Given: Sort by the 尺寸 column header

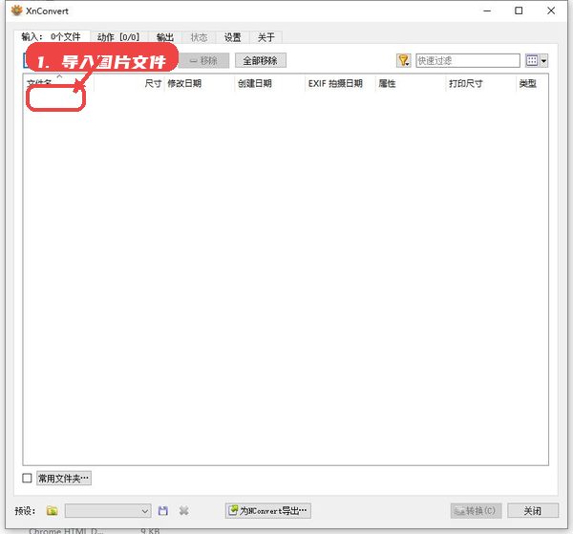Looking at the screenshot, I should (129, 84).
